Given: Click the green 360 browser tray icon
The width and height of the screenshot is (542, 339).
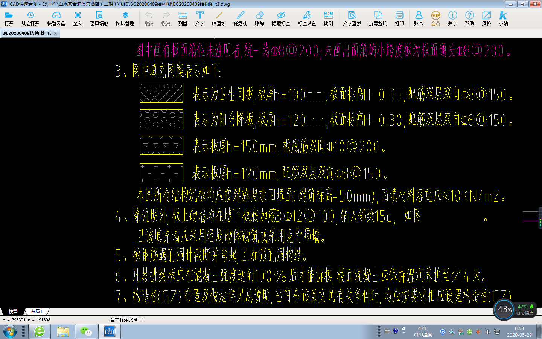Looking at the screenshot, I should point(470,332).
